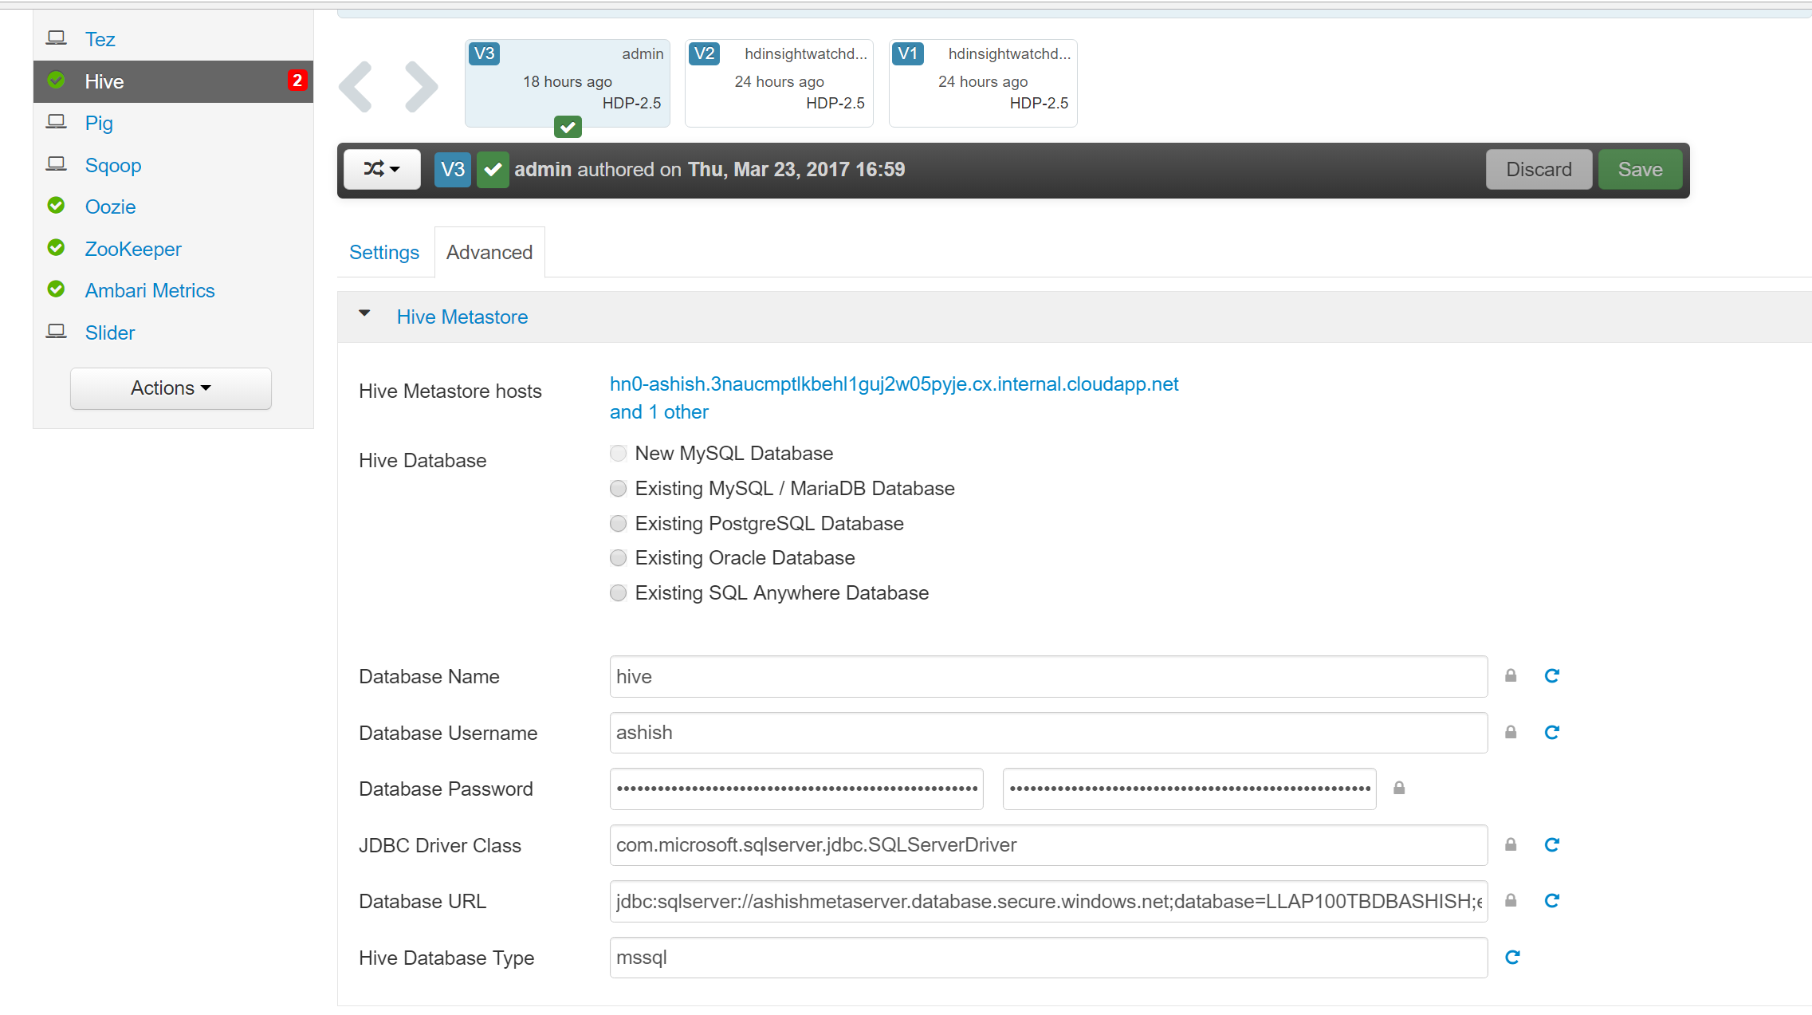
Task: Open Slider service in sidebar
Action: point(110,332)
